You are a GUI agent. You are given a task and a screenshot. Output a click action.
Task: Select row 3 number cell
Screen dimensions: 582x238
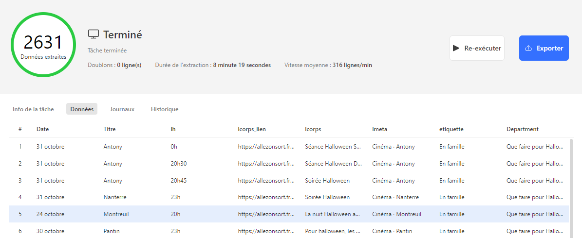point(20,181)
